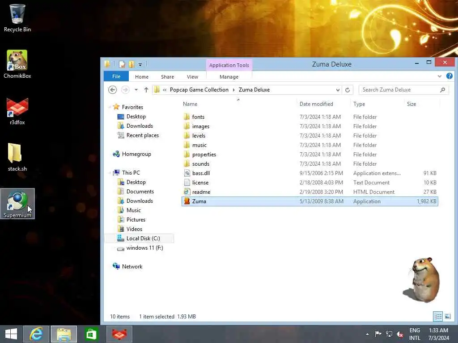Screen dimensions: 458x343
Task: Open the Recycle Bin desktop icon
Action: coord(17,18)
